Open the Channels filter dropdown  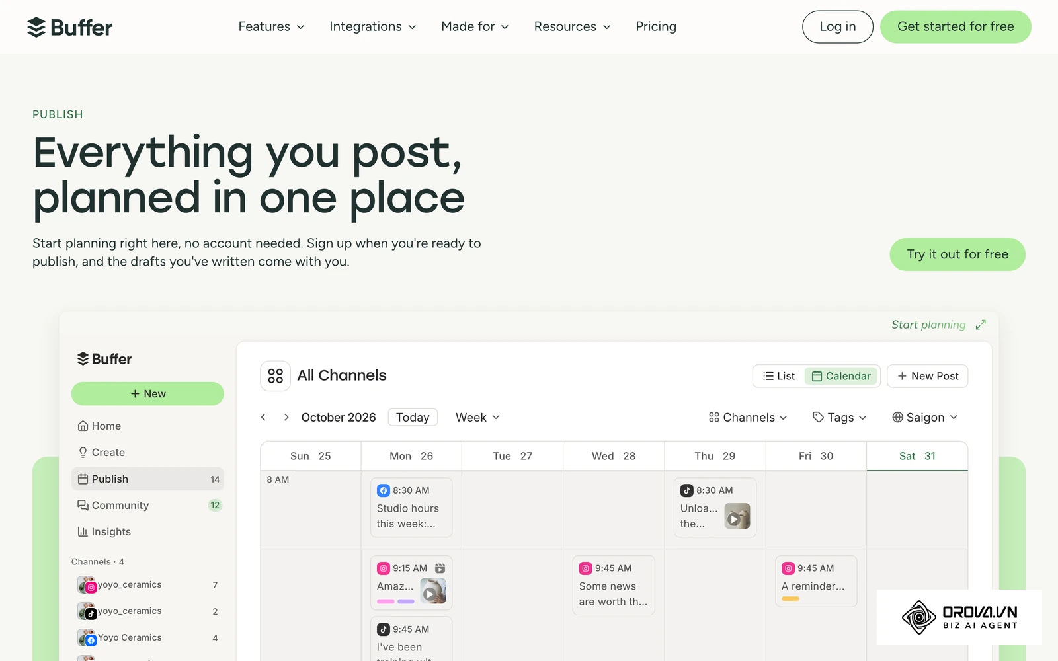[x=748, y=417]
